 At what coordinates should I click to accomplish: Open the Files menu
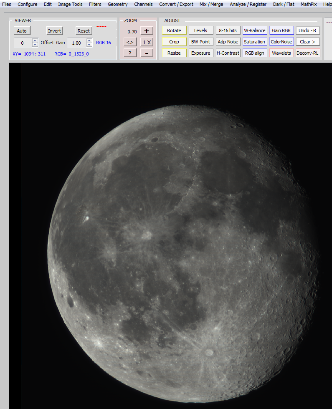pyautogui.click(x=7, y=4)
